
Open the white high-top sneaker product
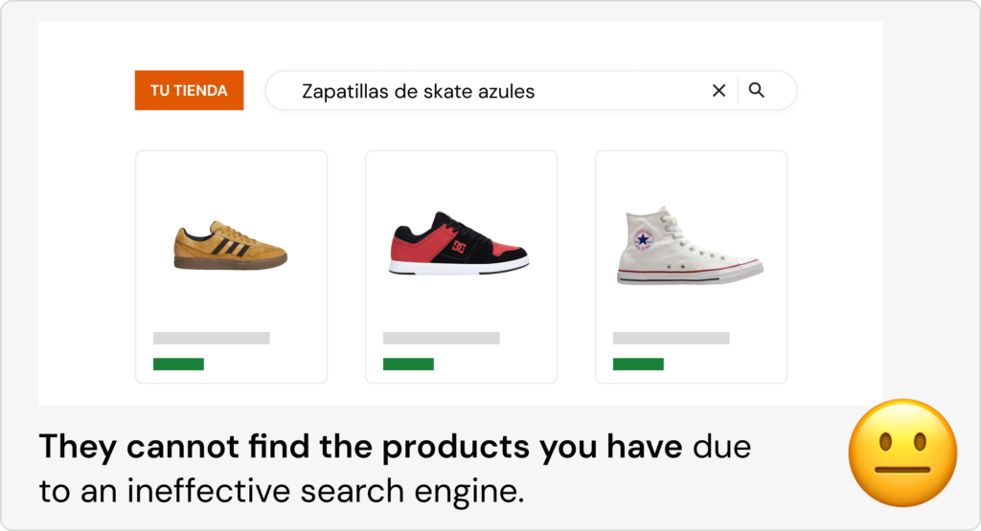click(x=688, y=245)
